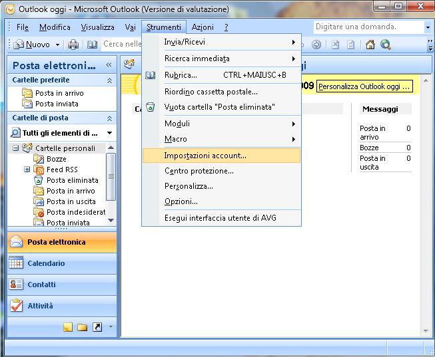Image resolution: width=435 pixels, height=357 pixels.
Task: Open Tutti gli elementi di posta dropdown
Action: 109,133
